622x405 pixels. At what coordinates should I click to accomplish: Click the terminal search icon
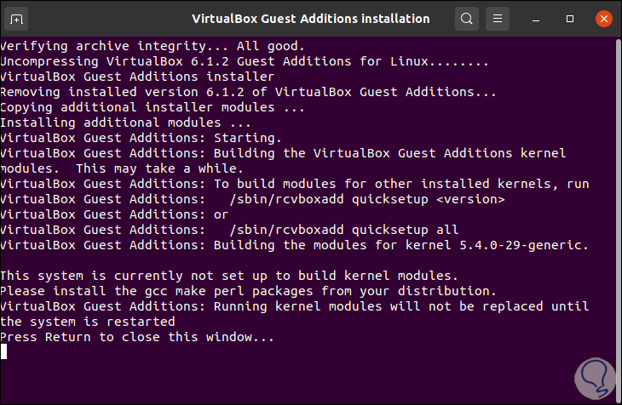coord(466,18)
